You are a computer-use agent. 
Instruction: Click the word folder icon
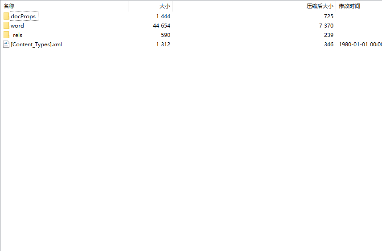(6, 25)
